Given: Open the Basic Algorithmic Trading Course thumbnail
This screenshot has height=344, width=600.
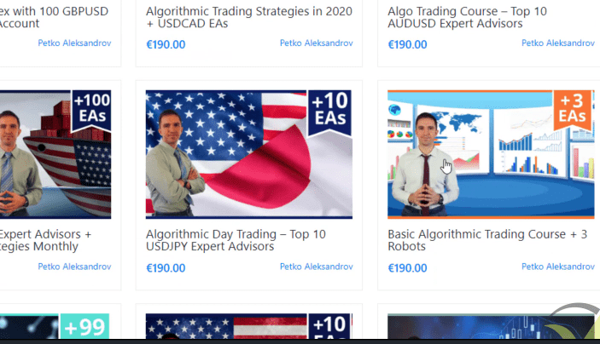Looking at the screenshot, I should tap(491, 154).
